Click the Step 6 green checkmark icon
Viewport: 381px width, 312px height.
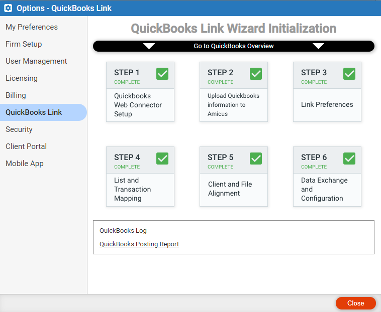(349, 159)
